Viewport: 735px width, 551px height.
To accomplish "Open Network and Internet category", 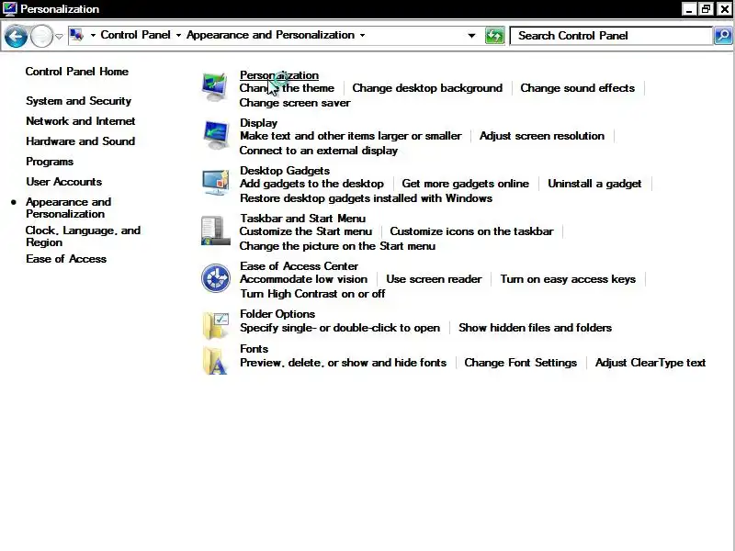I will tap(81, 121).
